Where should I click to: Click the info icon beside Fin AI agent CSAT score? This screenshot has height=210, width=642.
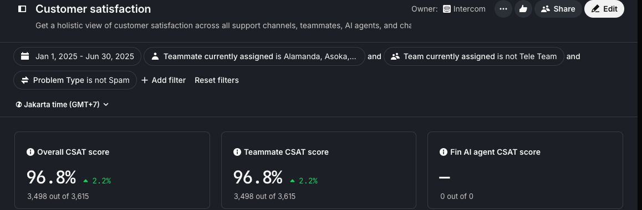444,152
